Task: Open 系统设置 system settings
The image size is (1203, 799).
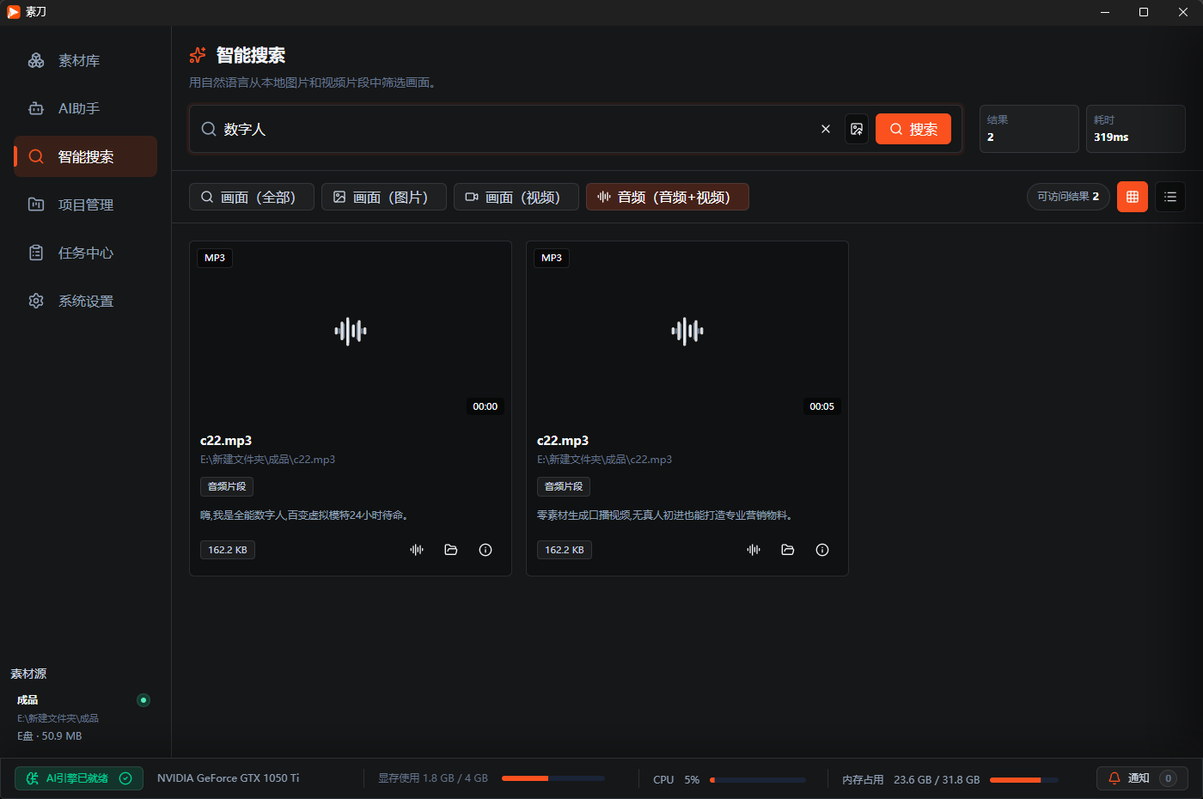Action: point(85,301)
